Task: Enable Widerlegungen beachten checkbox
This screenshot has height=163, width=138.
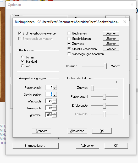Action: pos(69,54)
